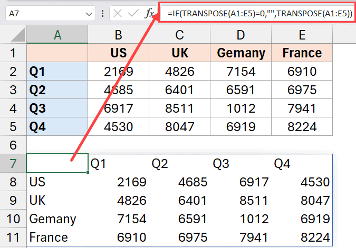Screen dimensions: 356x248
Task: Select column A header
Action: (x=57, y=34)
